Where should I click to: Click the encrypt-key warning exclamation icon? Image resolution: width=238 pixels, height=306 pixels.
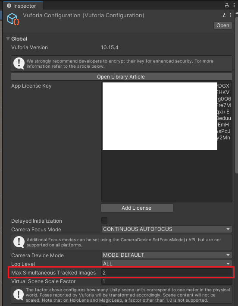point(19,63)
